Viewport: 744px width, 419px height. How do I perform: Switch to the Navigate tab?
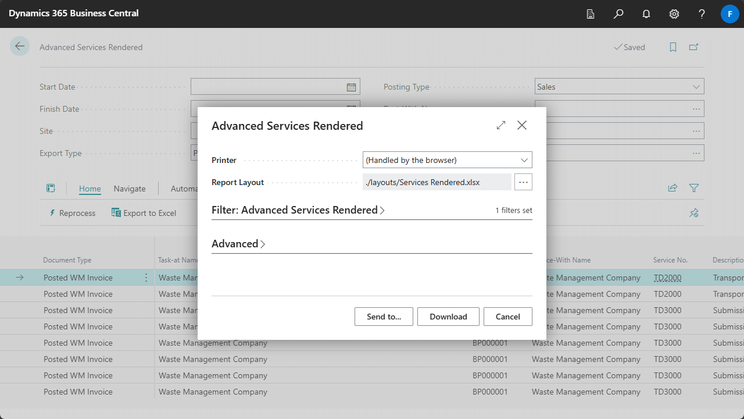tap(130, 189)
